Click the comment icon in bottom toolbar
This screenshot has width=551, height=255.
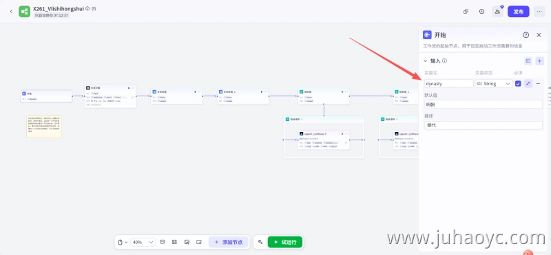click(x=162, y=242)
